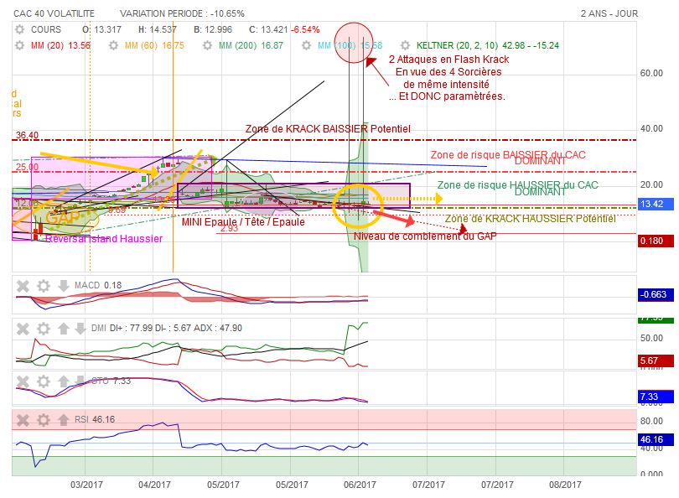Click the close value C: 13.421
This screenshot has height=498, width=679.
[268, 29]
